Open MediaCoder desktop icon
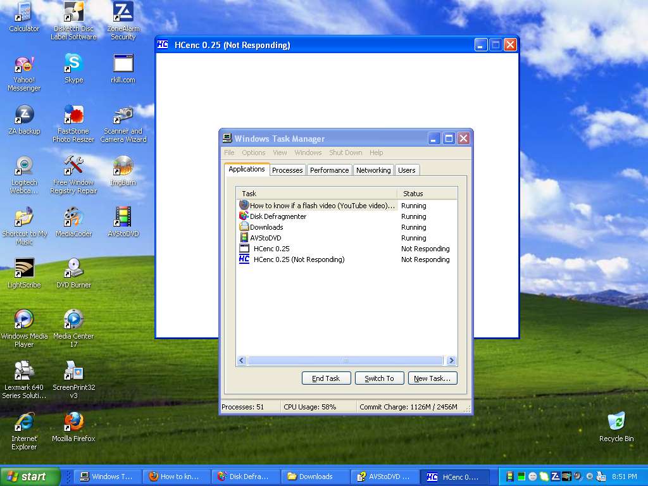The image size is (648, 486). click(73, 222)
